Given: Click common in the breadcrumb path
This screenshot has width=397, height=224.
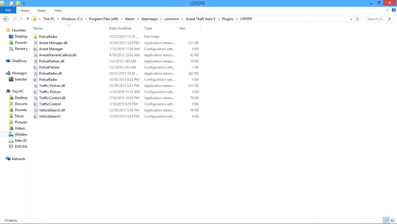Looking at the screenshot, I should click(x=172, y=19).
